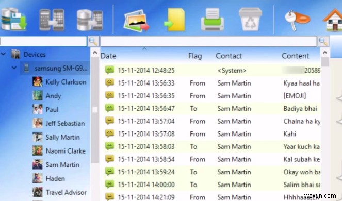The width and height of the screenshot is (342, 201).
Task: Click the message search magnifier icon
Action: point(323,41)
